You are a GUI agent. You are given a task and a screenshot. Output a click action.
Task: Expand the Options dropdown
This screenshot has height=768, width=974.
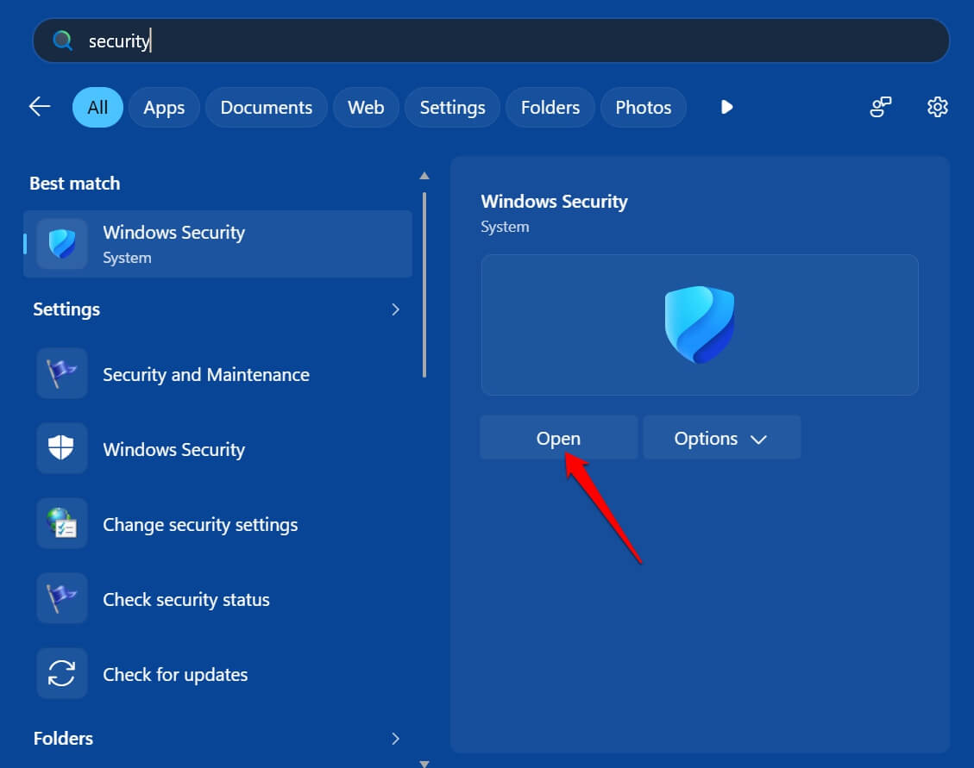coord(722,438)
